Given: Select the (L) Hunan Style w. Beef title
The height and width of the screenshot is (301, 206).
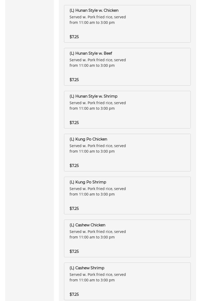Looking at the screenshot, I should (91, 53).
